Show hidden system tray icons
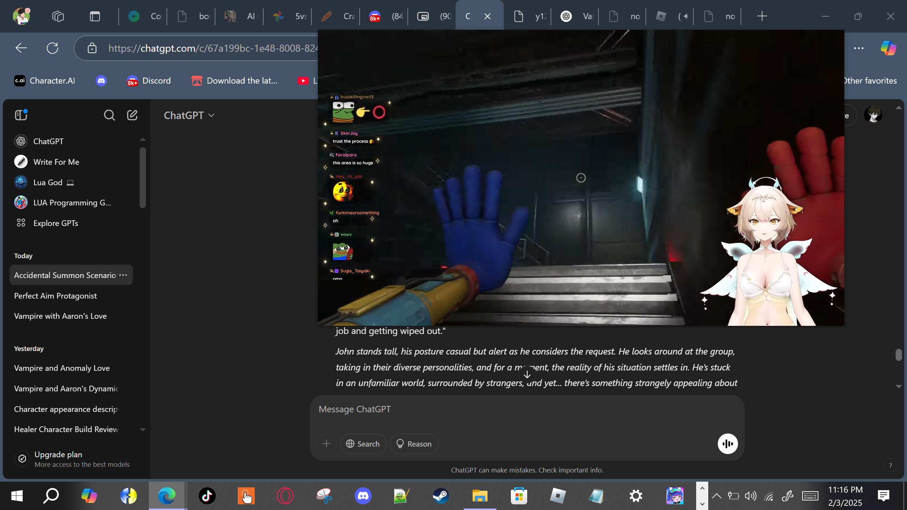 click(716, 496)
